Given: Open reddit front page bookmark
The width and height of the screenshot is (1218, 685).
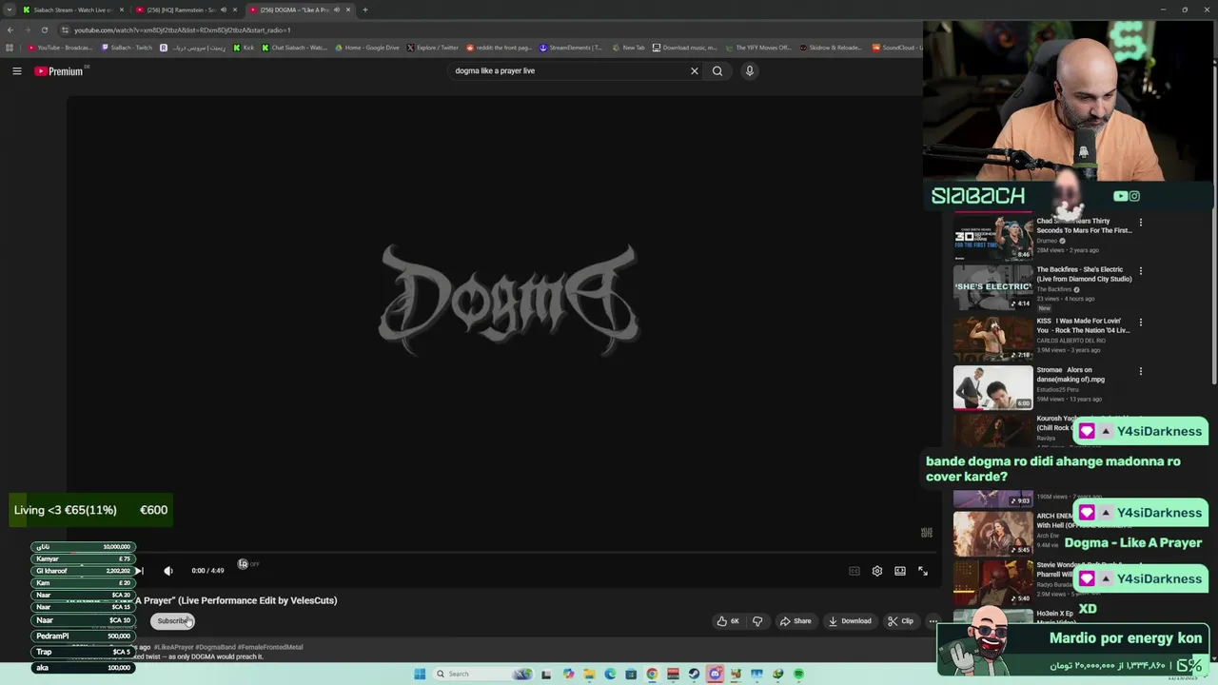Looking at the screenshot, I should pos(500,48).
